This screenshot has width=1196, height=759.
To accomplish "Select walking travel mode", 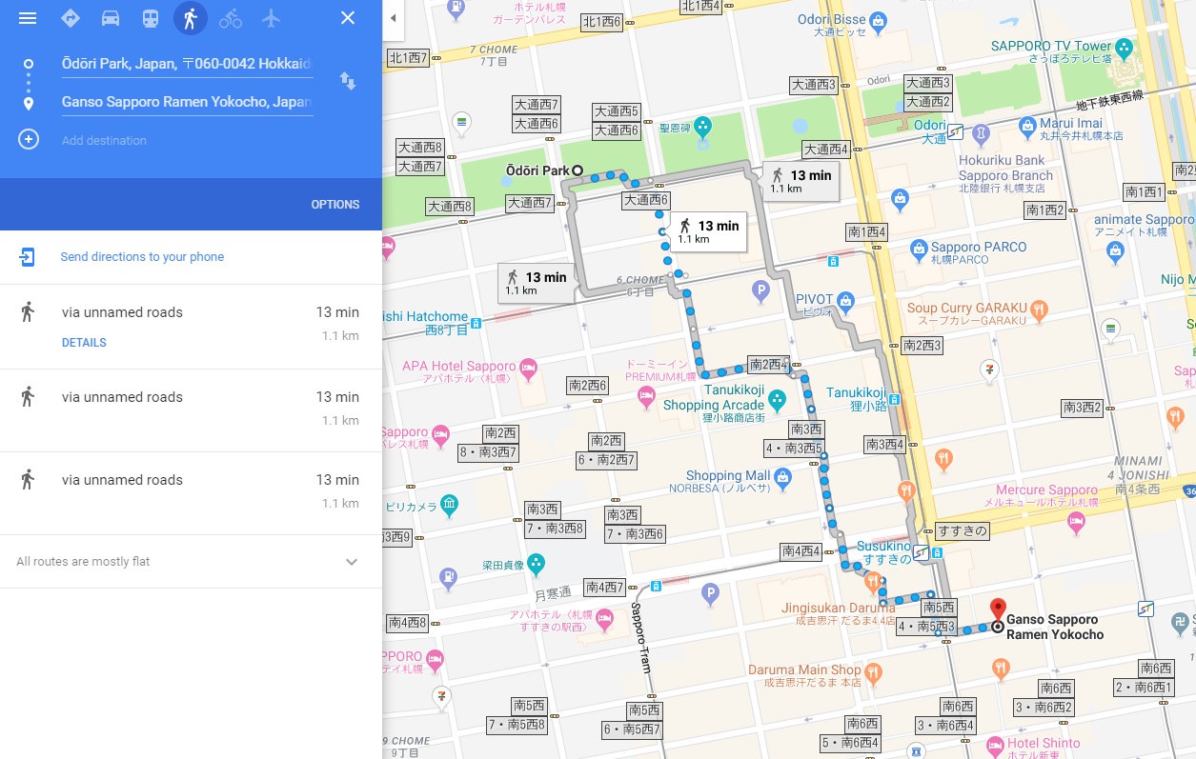I will click(191, 18).
